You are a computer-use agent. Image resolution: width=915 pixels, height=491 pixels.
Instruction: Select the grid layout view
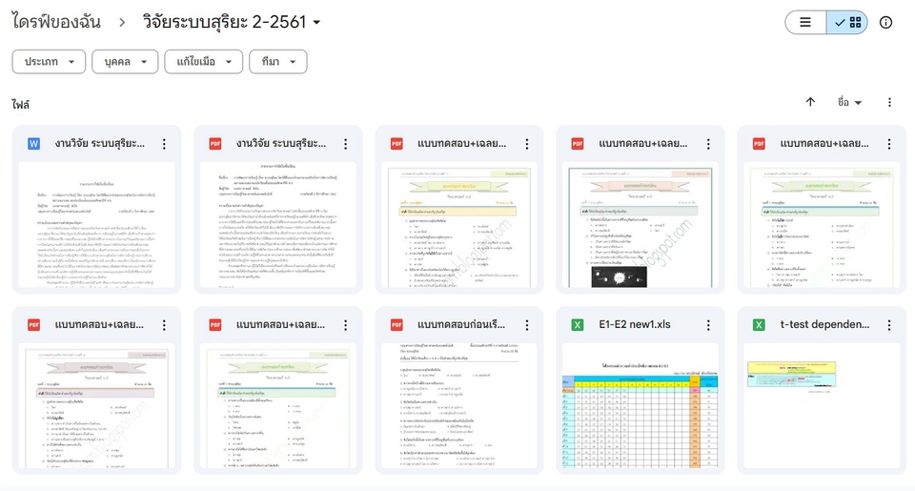847,23
